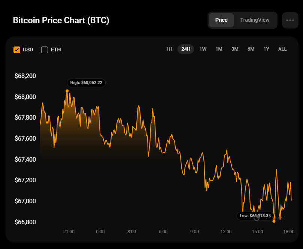Click the Low price marker dot
The width and height of the screenshot is (303, 249).
point(274,221)
